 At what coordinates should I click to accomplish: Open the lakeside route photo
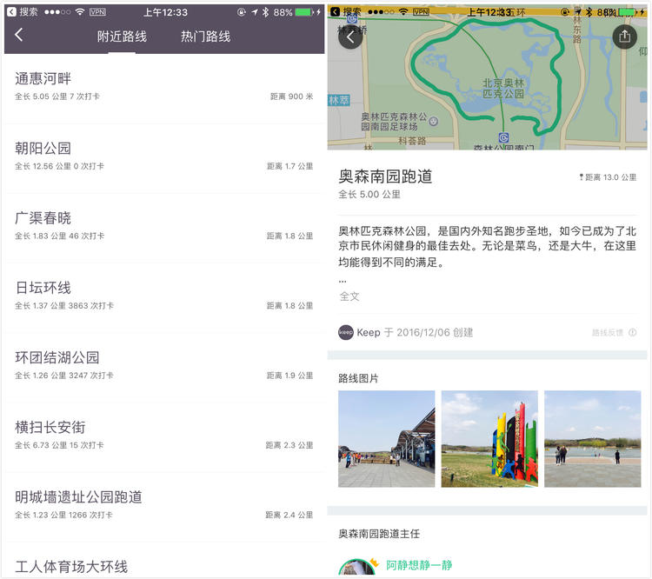pos(593,439)
